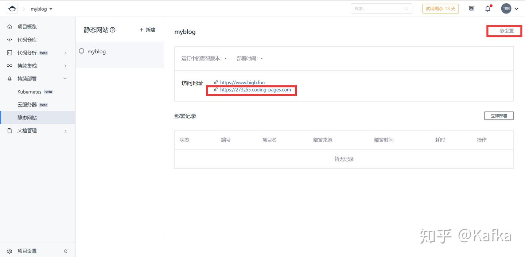
Task: Select the status circle beside myblog
Action: click(81, 51)
